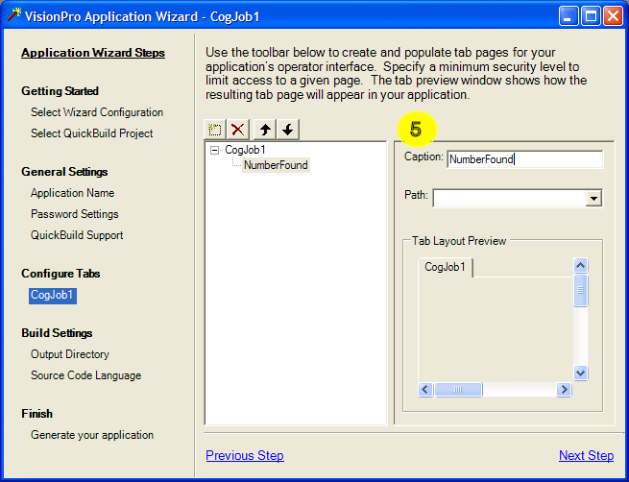Image resolution: width=629 pixels, height=482 pixels.
Task: Open the Source Code Language step
Action: point(85,375)
